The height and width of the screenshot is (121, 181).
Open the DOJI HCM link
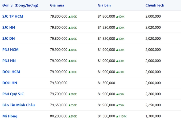[11, 72]
